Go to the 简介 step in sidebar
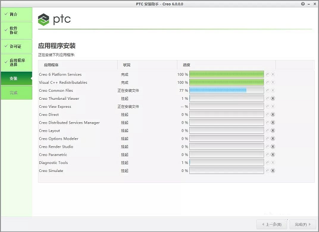 [15, 14]
